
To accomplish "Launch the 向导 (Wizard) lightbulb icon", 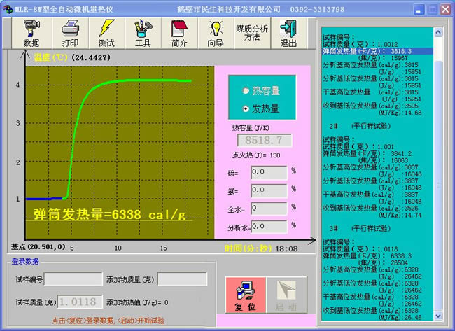I will (216, 33).
